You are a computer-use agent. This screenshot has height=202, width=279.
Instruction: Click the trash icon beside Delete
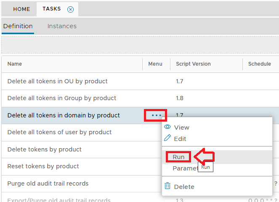167,186
